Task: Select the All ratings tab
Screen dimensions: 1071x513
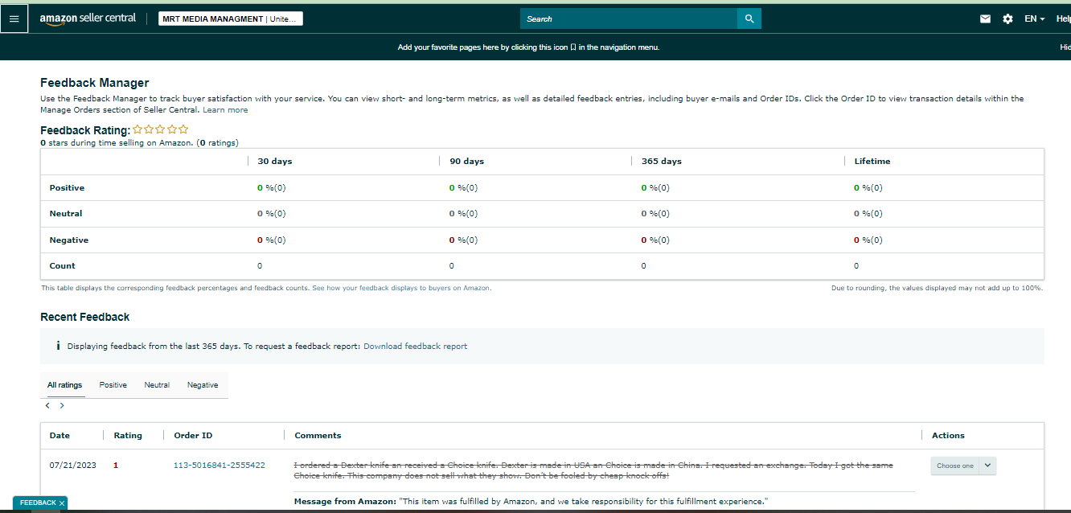Action: 64,385
